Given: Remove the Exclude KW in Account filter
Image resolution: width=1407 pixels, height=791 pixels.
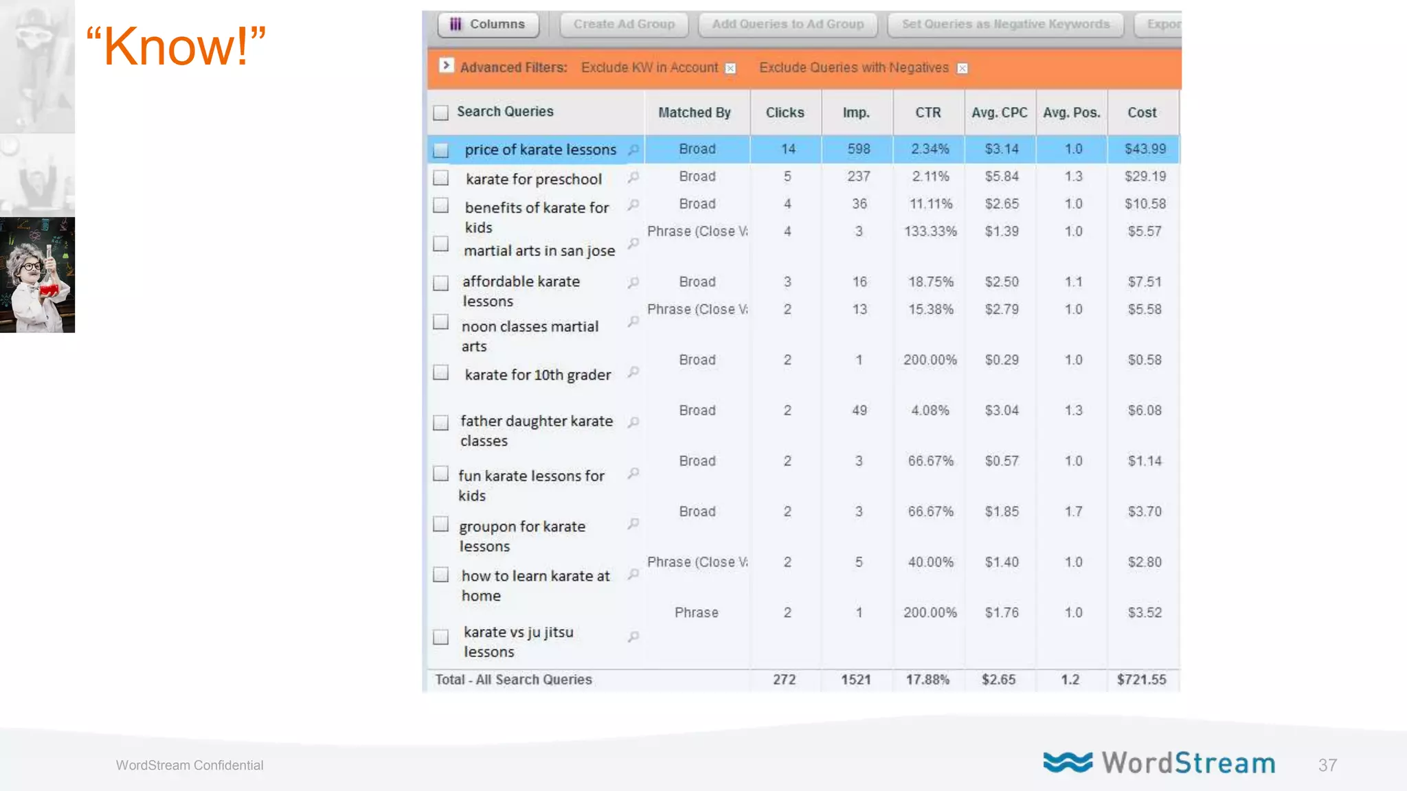Looking at the screenshot, I should tap(731, 68).
